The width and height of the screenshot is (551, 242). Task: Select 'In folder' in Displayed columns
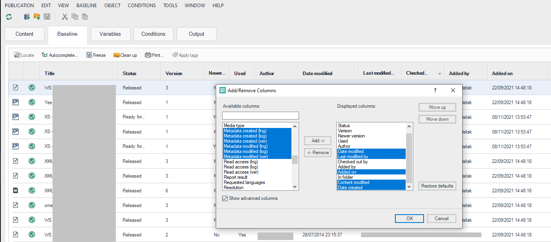pos(371,177)
